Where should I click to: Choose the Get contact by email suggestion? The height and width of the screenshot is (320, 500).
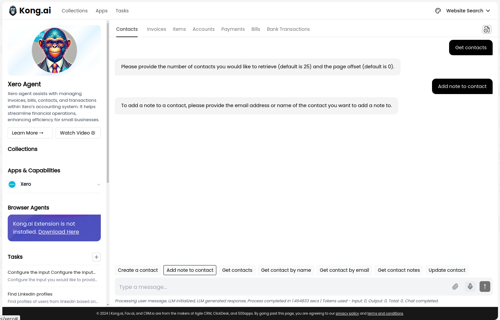click(x=344, y=270)
